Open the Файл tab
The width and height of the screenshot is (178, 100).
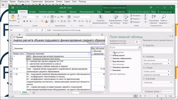tap(13, 12)
